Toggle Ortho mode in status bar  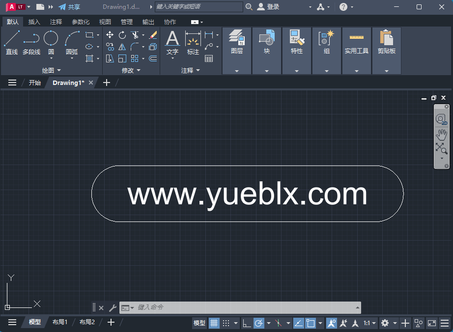tap(247, 323)
